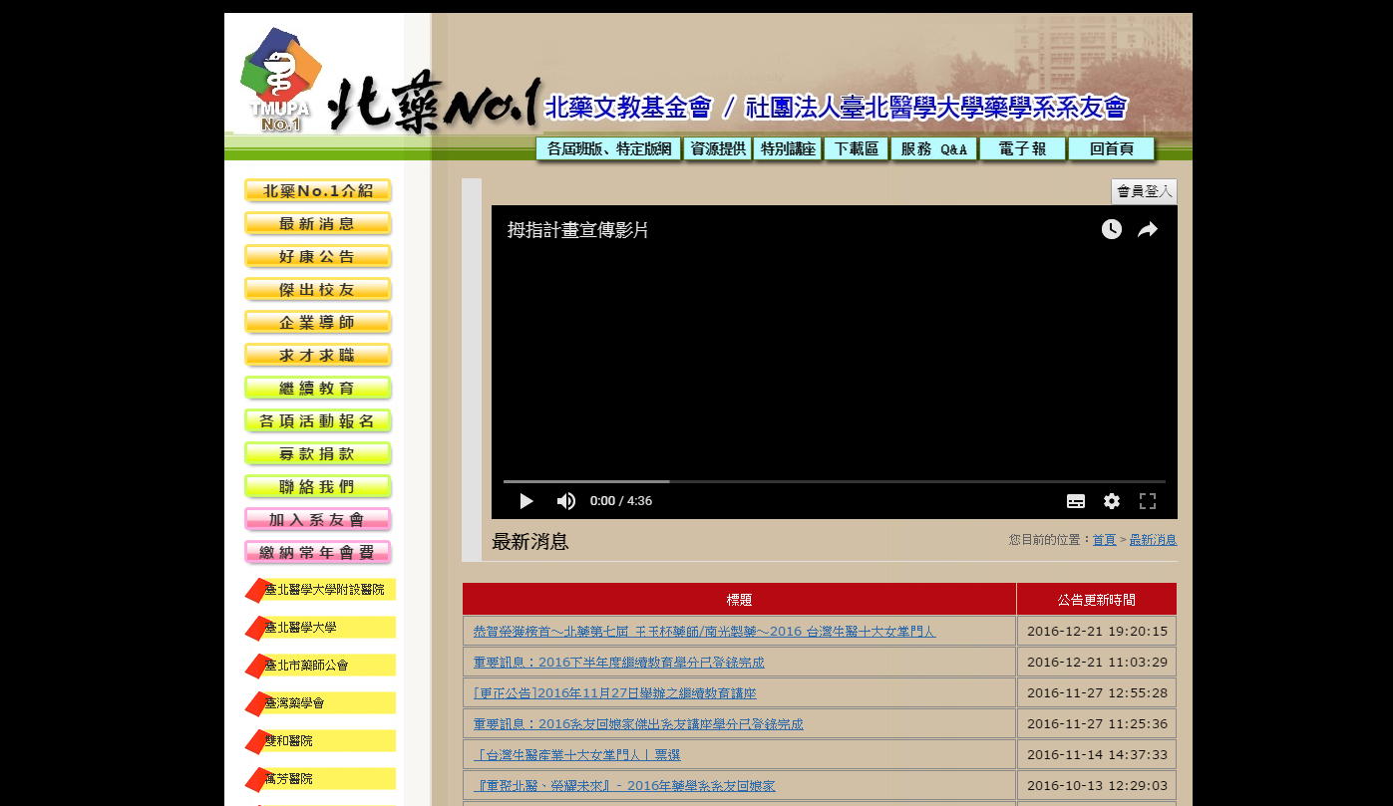Play the 拇指計畫宣傳影片 video
Screen dimensions: 1393x806
(x=526, y=501)
